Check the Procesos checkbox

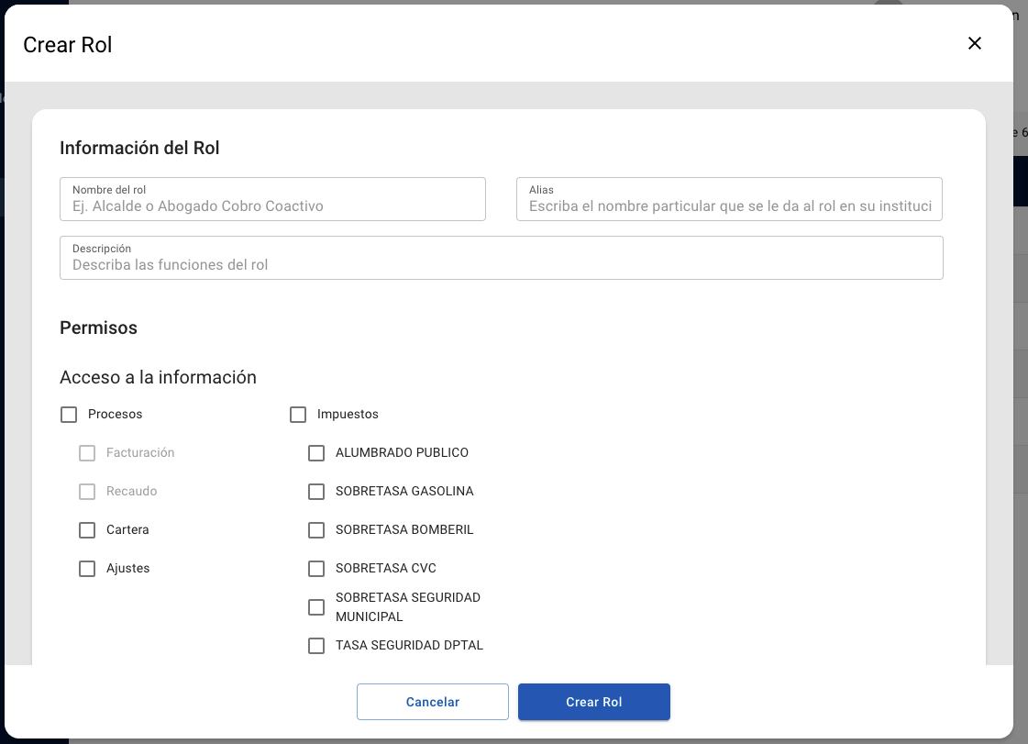[x=69, y=415]
